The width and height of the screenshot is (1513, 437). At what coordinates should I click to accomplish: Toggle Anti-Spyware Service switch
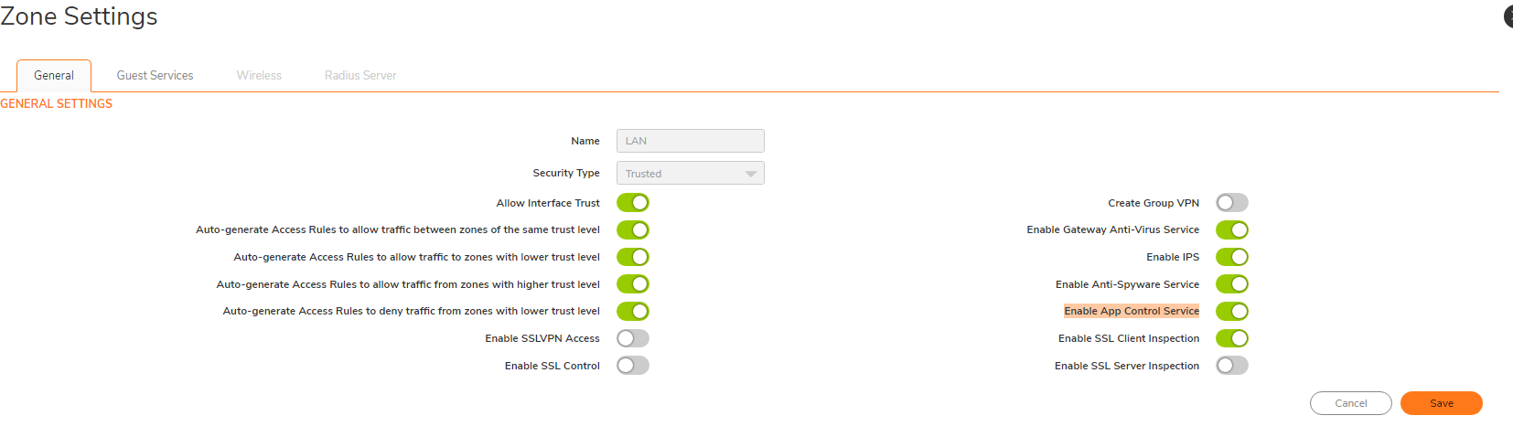click(1231, 284)
